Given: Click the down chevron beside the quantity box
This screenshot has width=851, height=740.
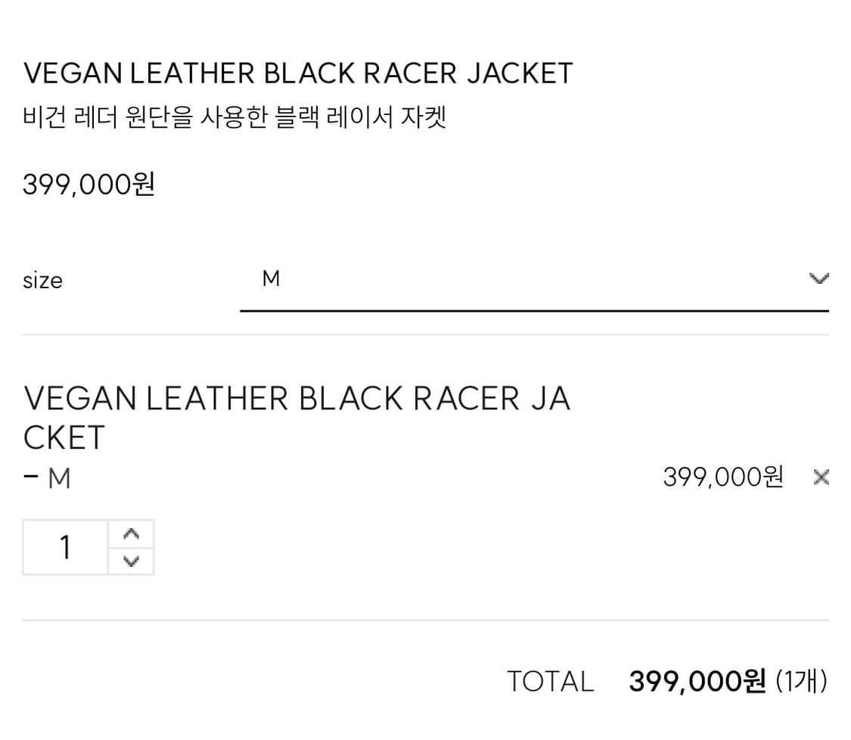Looking at the screenshot, I should [x=131, y=561].
